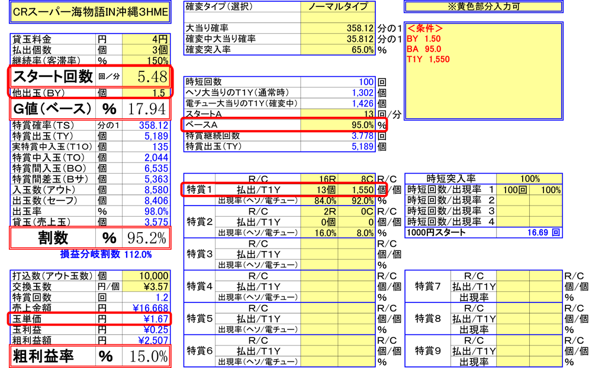Click the 実特賞中入玉(T1O) value 135
The width and height of the screenshot is (592, 368).
coord(146,147)
